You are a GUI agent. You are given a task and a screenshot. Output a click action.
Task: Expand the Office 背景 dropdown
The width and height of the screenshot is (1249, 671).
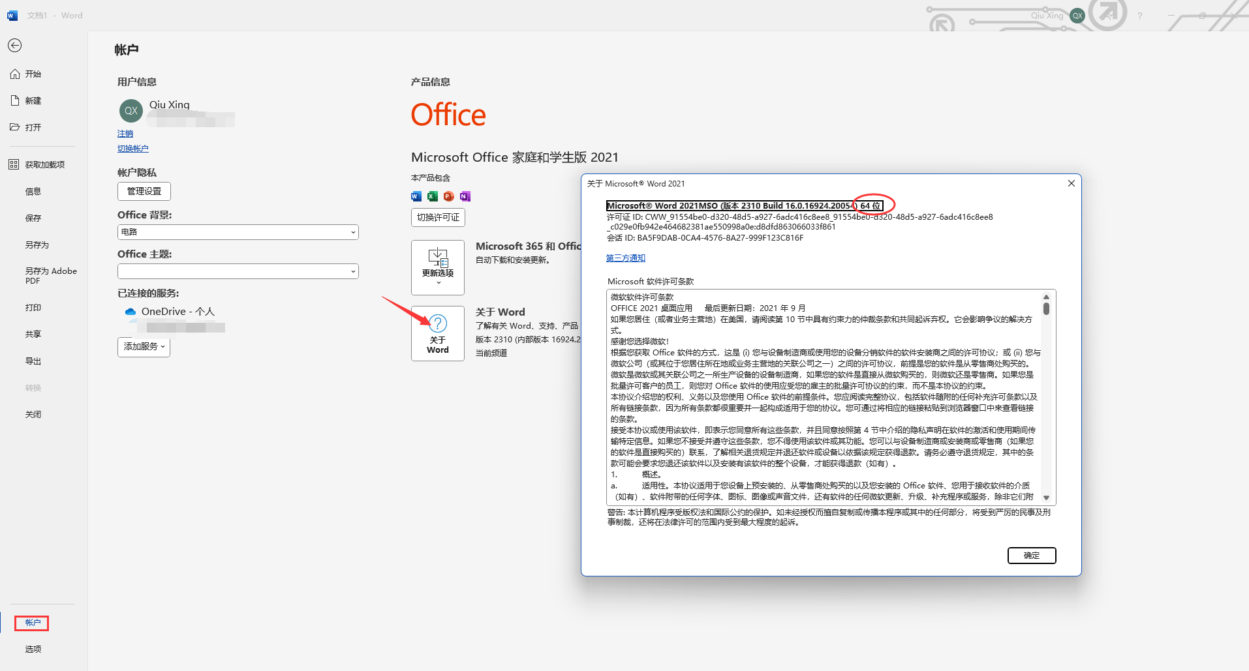coord(238,232)
